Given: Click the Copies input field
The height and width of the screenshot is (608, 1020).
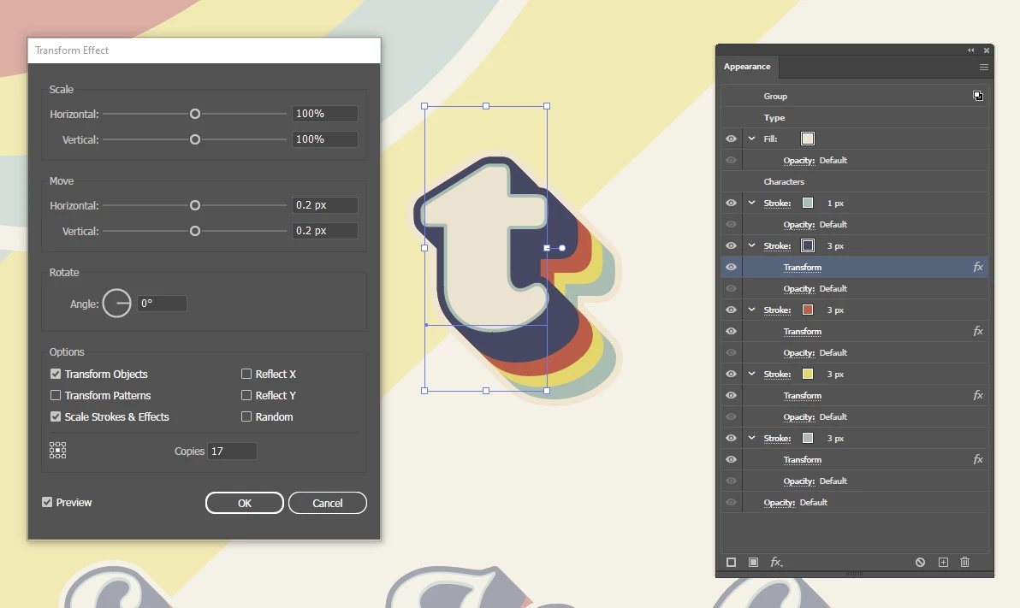Looking at the screenshot, I should point(232,452).
